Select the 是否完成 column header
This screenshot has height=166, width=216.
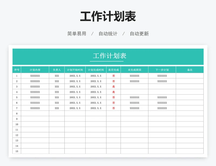point(113,70)
